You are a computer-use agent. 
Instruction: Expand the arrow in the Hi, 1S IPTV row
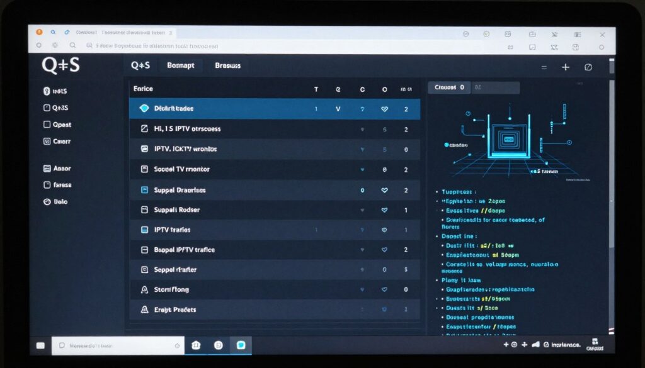(362, 130)
